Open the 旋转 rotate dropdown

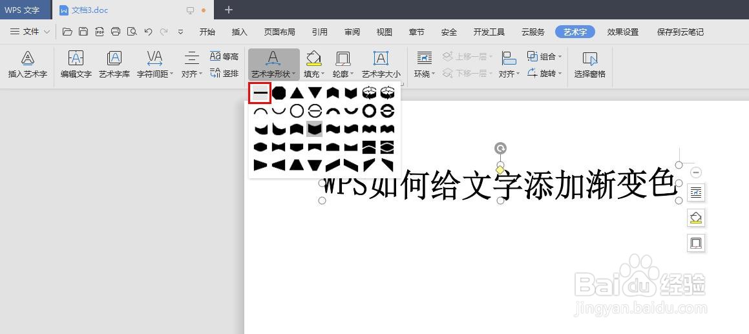[545, 74]
